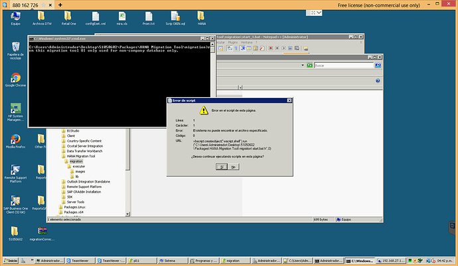The width and height of the screenshot is (458, 266).
Task: Switch to Programas y... taskbar button
Action: point(204,261)
